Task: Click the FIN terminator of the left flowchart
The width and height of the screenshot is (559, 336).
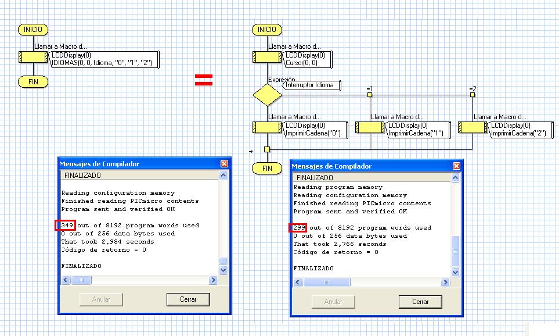Action: 33,82
